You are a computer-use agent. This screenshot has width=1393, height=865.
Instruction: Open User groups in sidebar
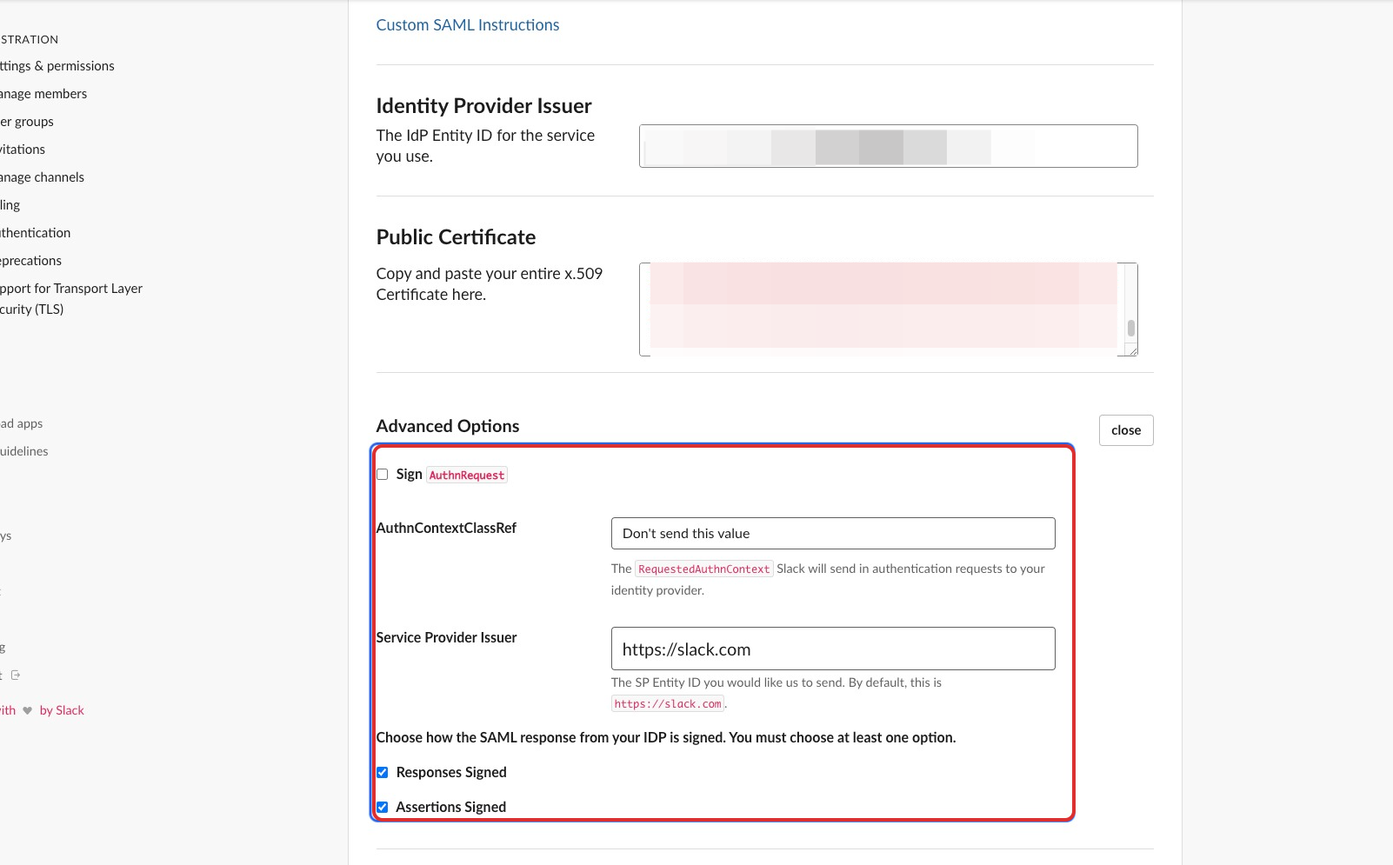coord(27,122)
